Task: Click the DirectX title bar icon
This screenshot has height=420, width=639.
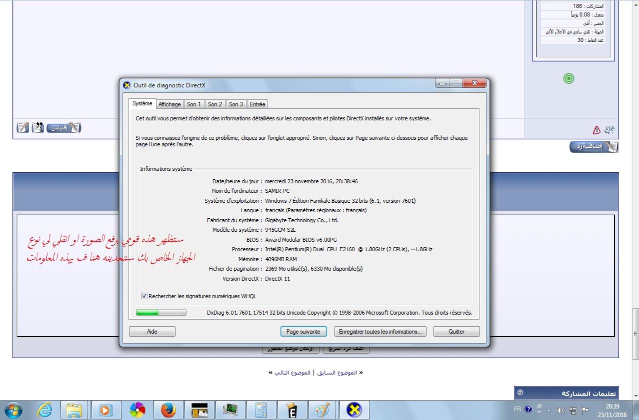Action: [127, 85]
